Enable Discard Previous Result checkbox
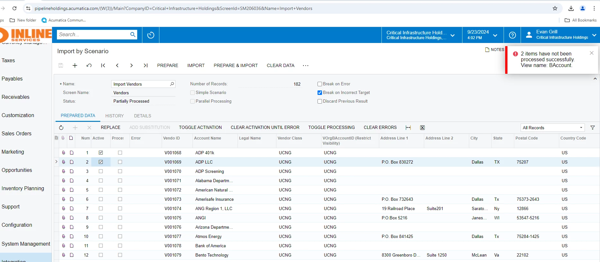Image resolution: width=600 pixels, height=262 pixels. (320, 101)
